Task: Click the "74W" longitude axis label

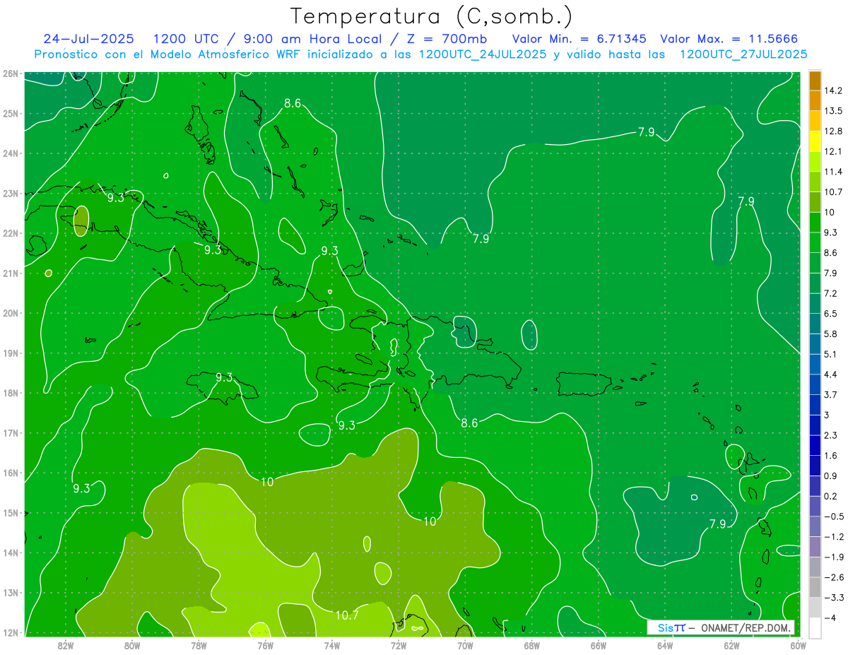Action: coord(332,645)
